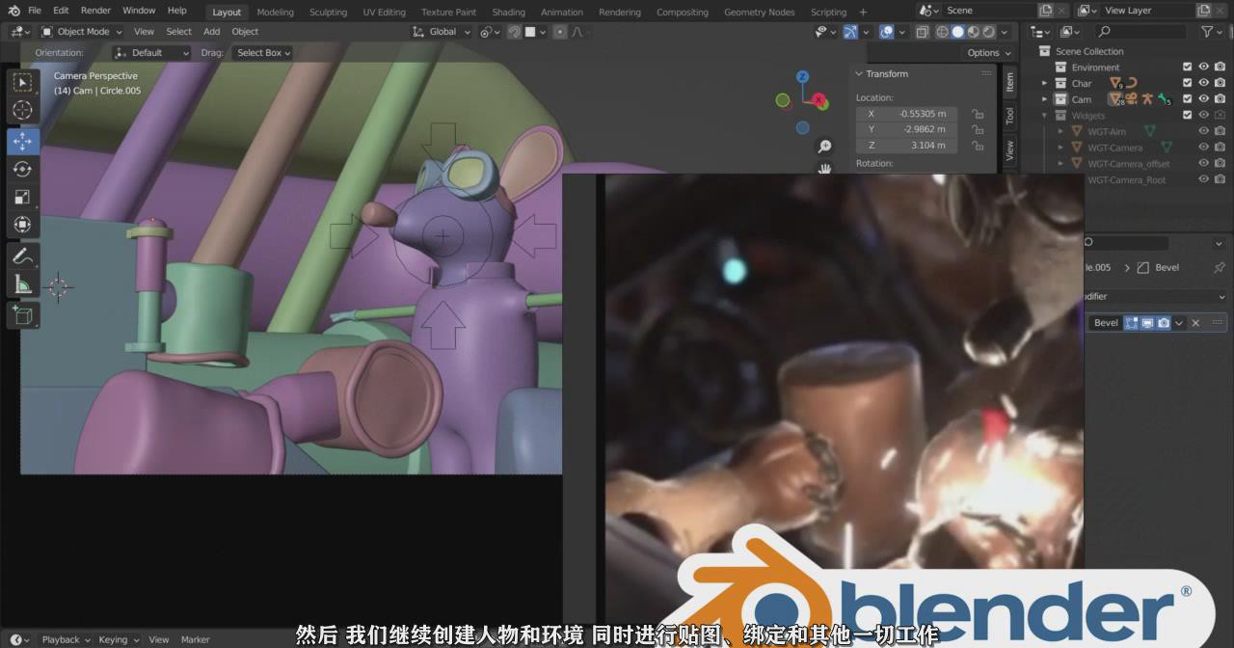This screenshot has height=648, width=1234.
Task: Uncheck the Char collection checkbox
Action: coord(1188,83)
